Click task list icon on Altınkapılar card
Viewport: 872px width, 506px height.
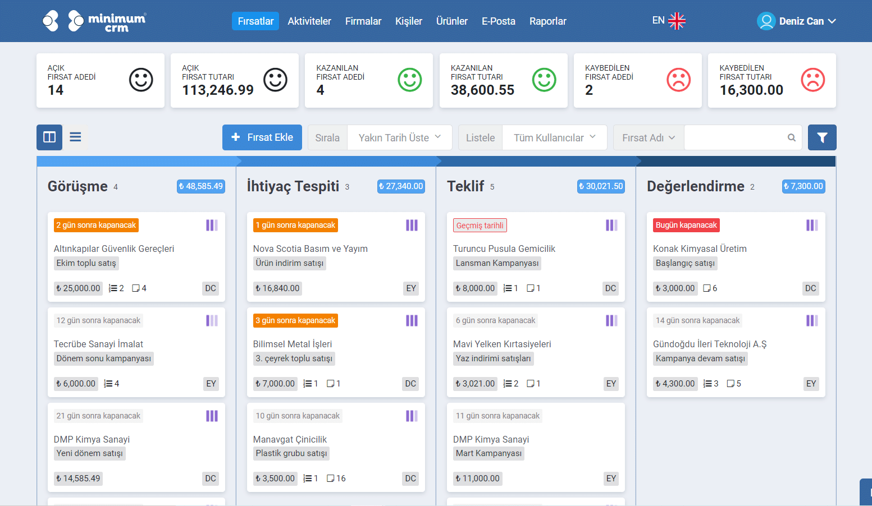113,288
